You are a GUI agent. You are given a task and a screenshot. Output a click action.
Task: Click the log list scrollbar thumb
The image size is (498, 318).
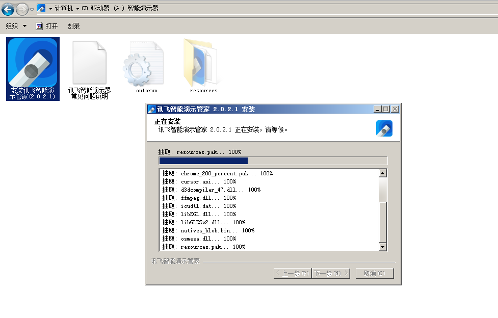point(383,222)
